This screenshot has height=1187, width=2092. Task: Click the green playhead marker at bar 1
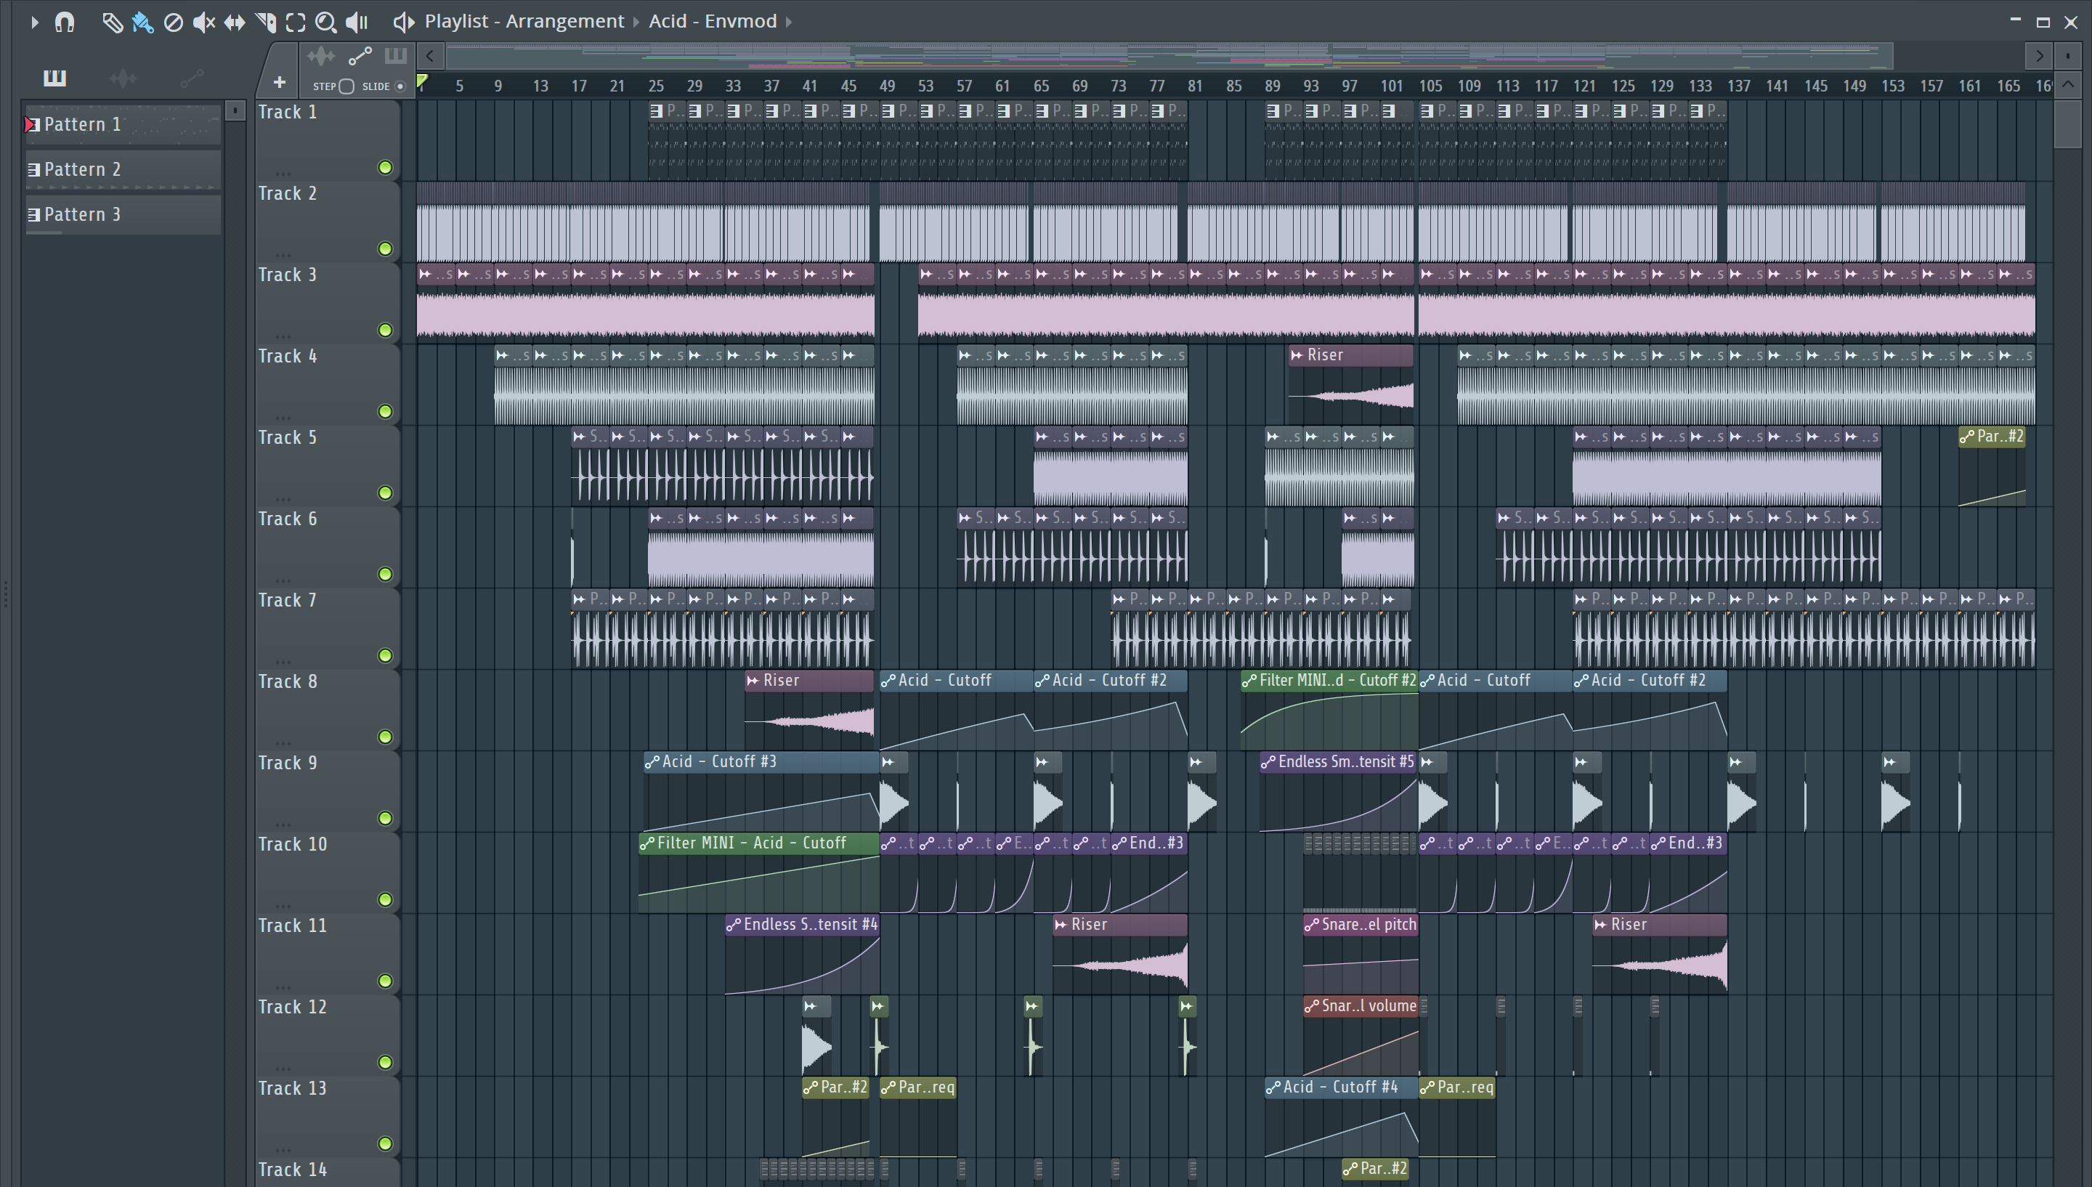[x=422, y=81]
